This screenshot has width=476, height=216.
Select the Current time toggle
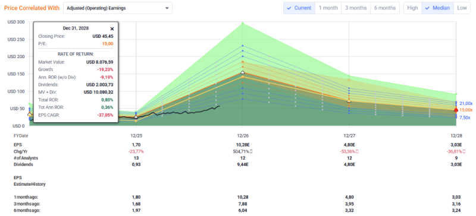[x=299, y=8]
